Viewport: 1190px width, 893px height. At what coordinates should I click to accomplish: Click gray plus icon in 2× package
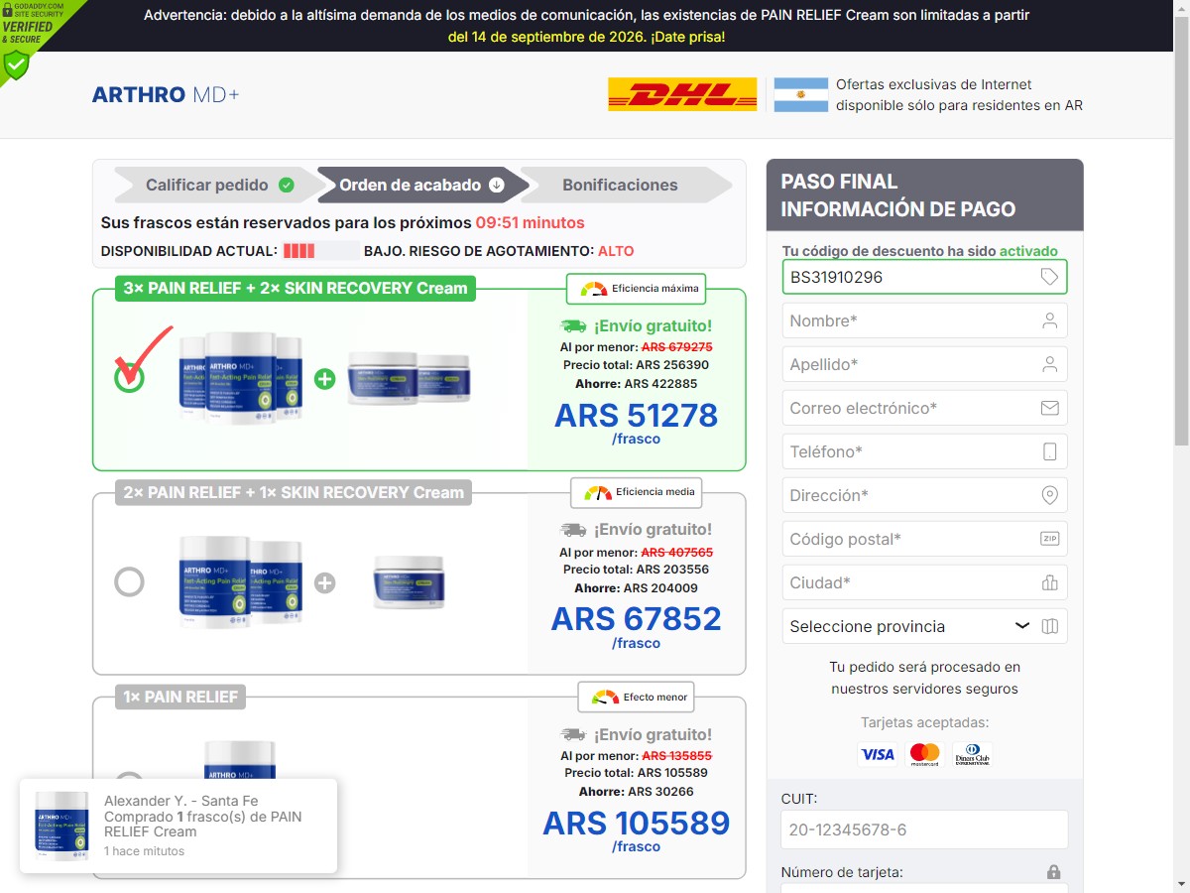324,582
